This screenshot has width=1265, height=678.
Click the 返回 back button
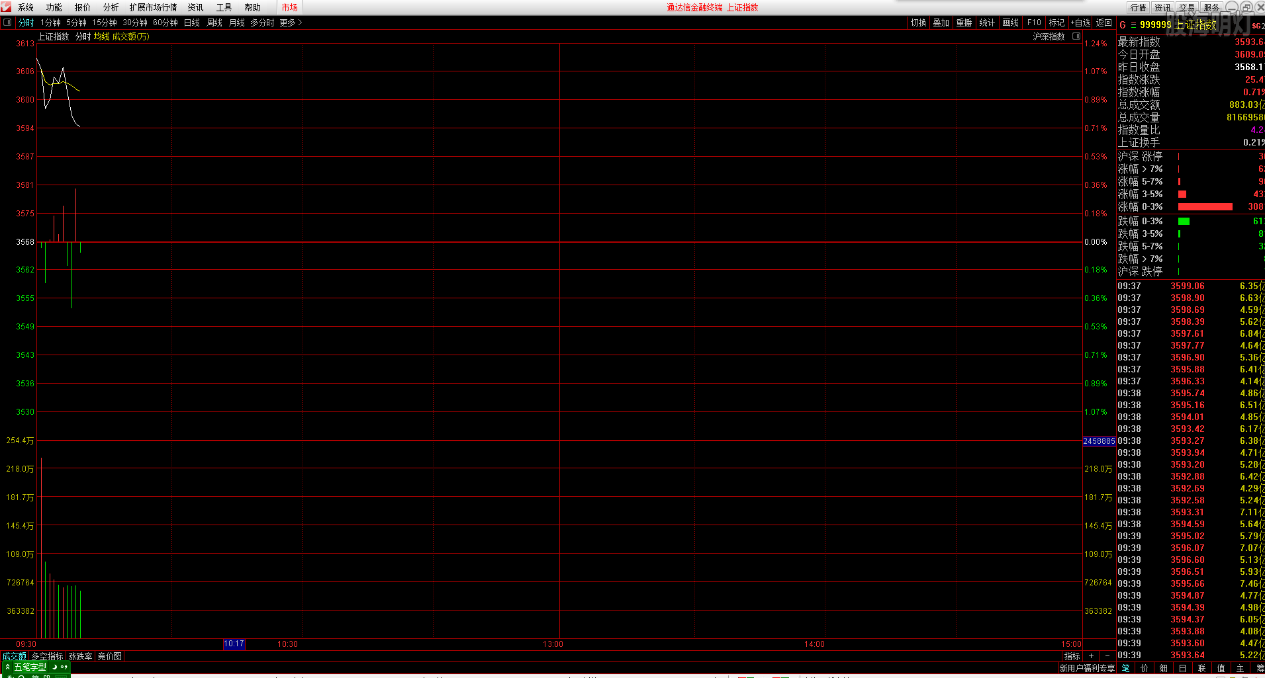click(1103, 22)
